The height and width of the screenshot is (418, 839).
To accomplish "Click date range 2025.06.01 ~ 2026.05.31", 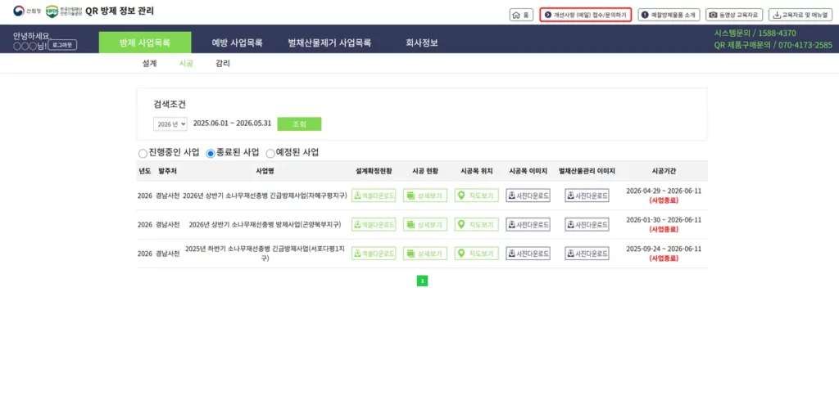I will (x=232, y=123).
